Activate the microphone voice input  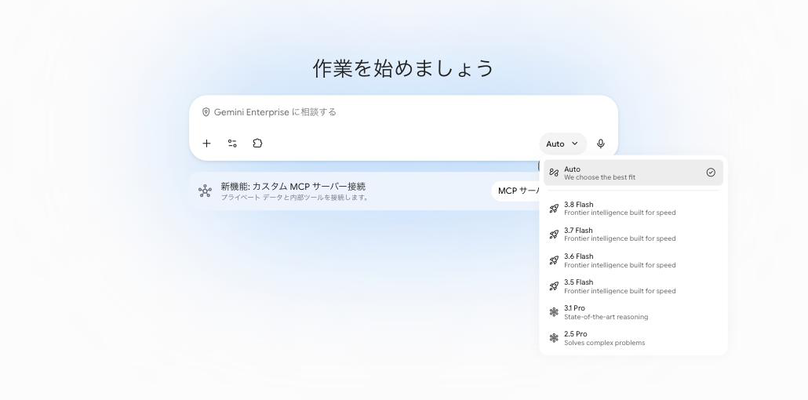point(601,144)
